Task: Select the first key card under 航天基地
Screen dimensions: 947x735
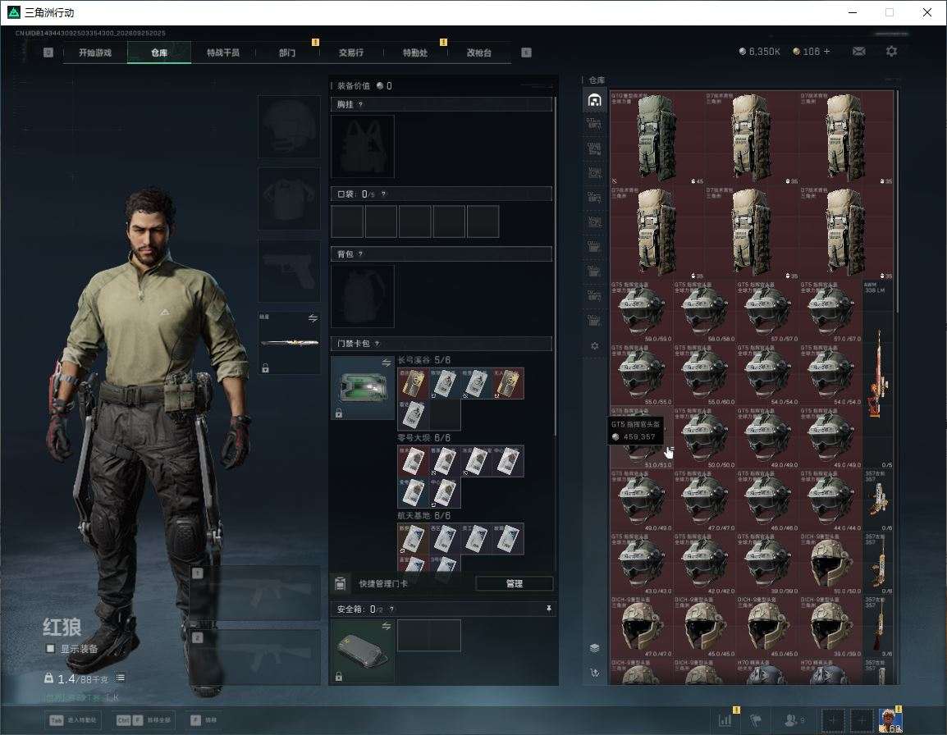Action: click(x=413, y=539)
